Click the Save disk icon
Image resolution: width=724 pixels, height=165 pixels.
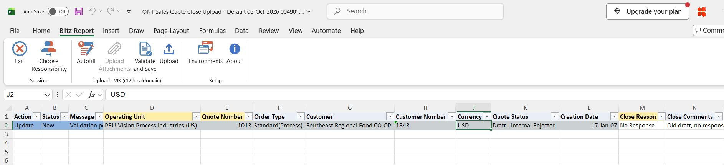click(79, 11)
